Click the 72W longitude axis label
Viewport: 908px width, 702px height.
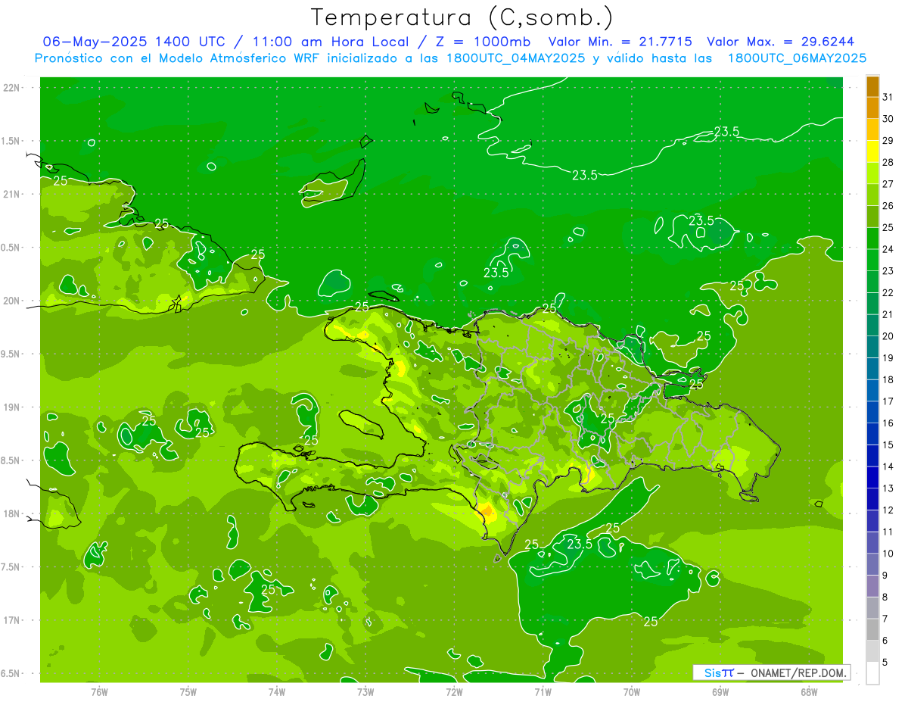point(454,691)
